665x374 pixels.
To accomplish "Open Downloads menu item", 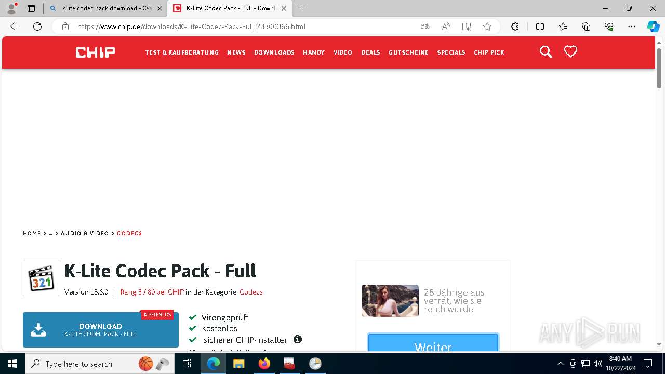I will click(274, 52).
